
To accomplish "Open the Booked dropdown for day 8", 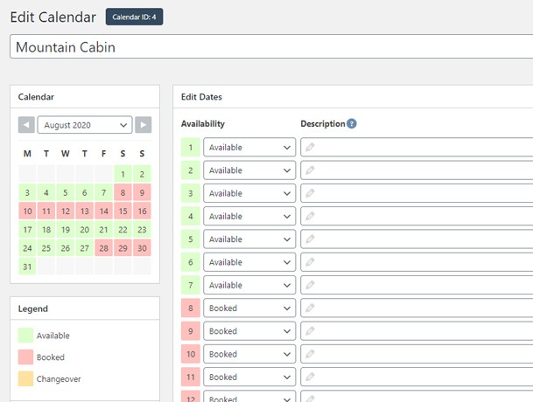I will pyautogui.click(x=249, y=308).
